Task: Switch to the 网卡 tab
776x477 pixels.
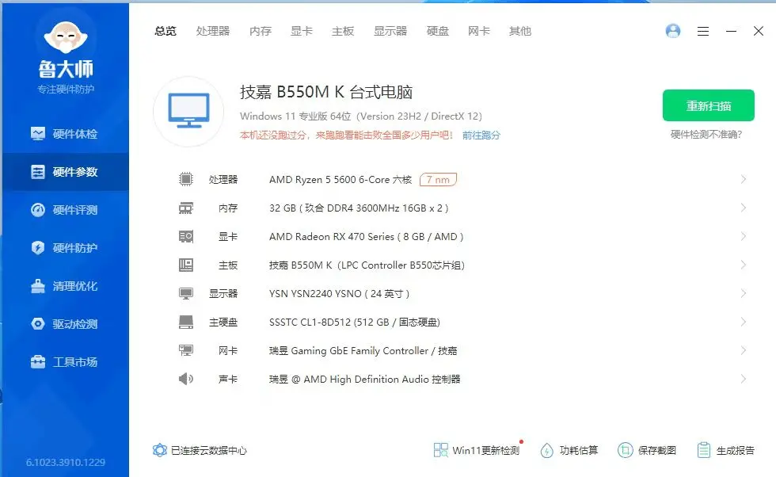Action: (x=478, y=31)
